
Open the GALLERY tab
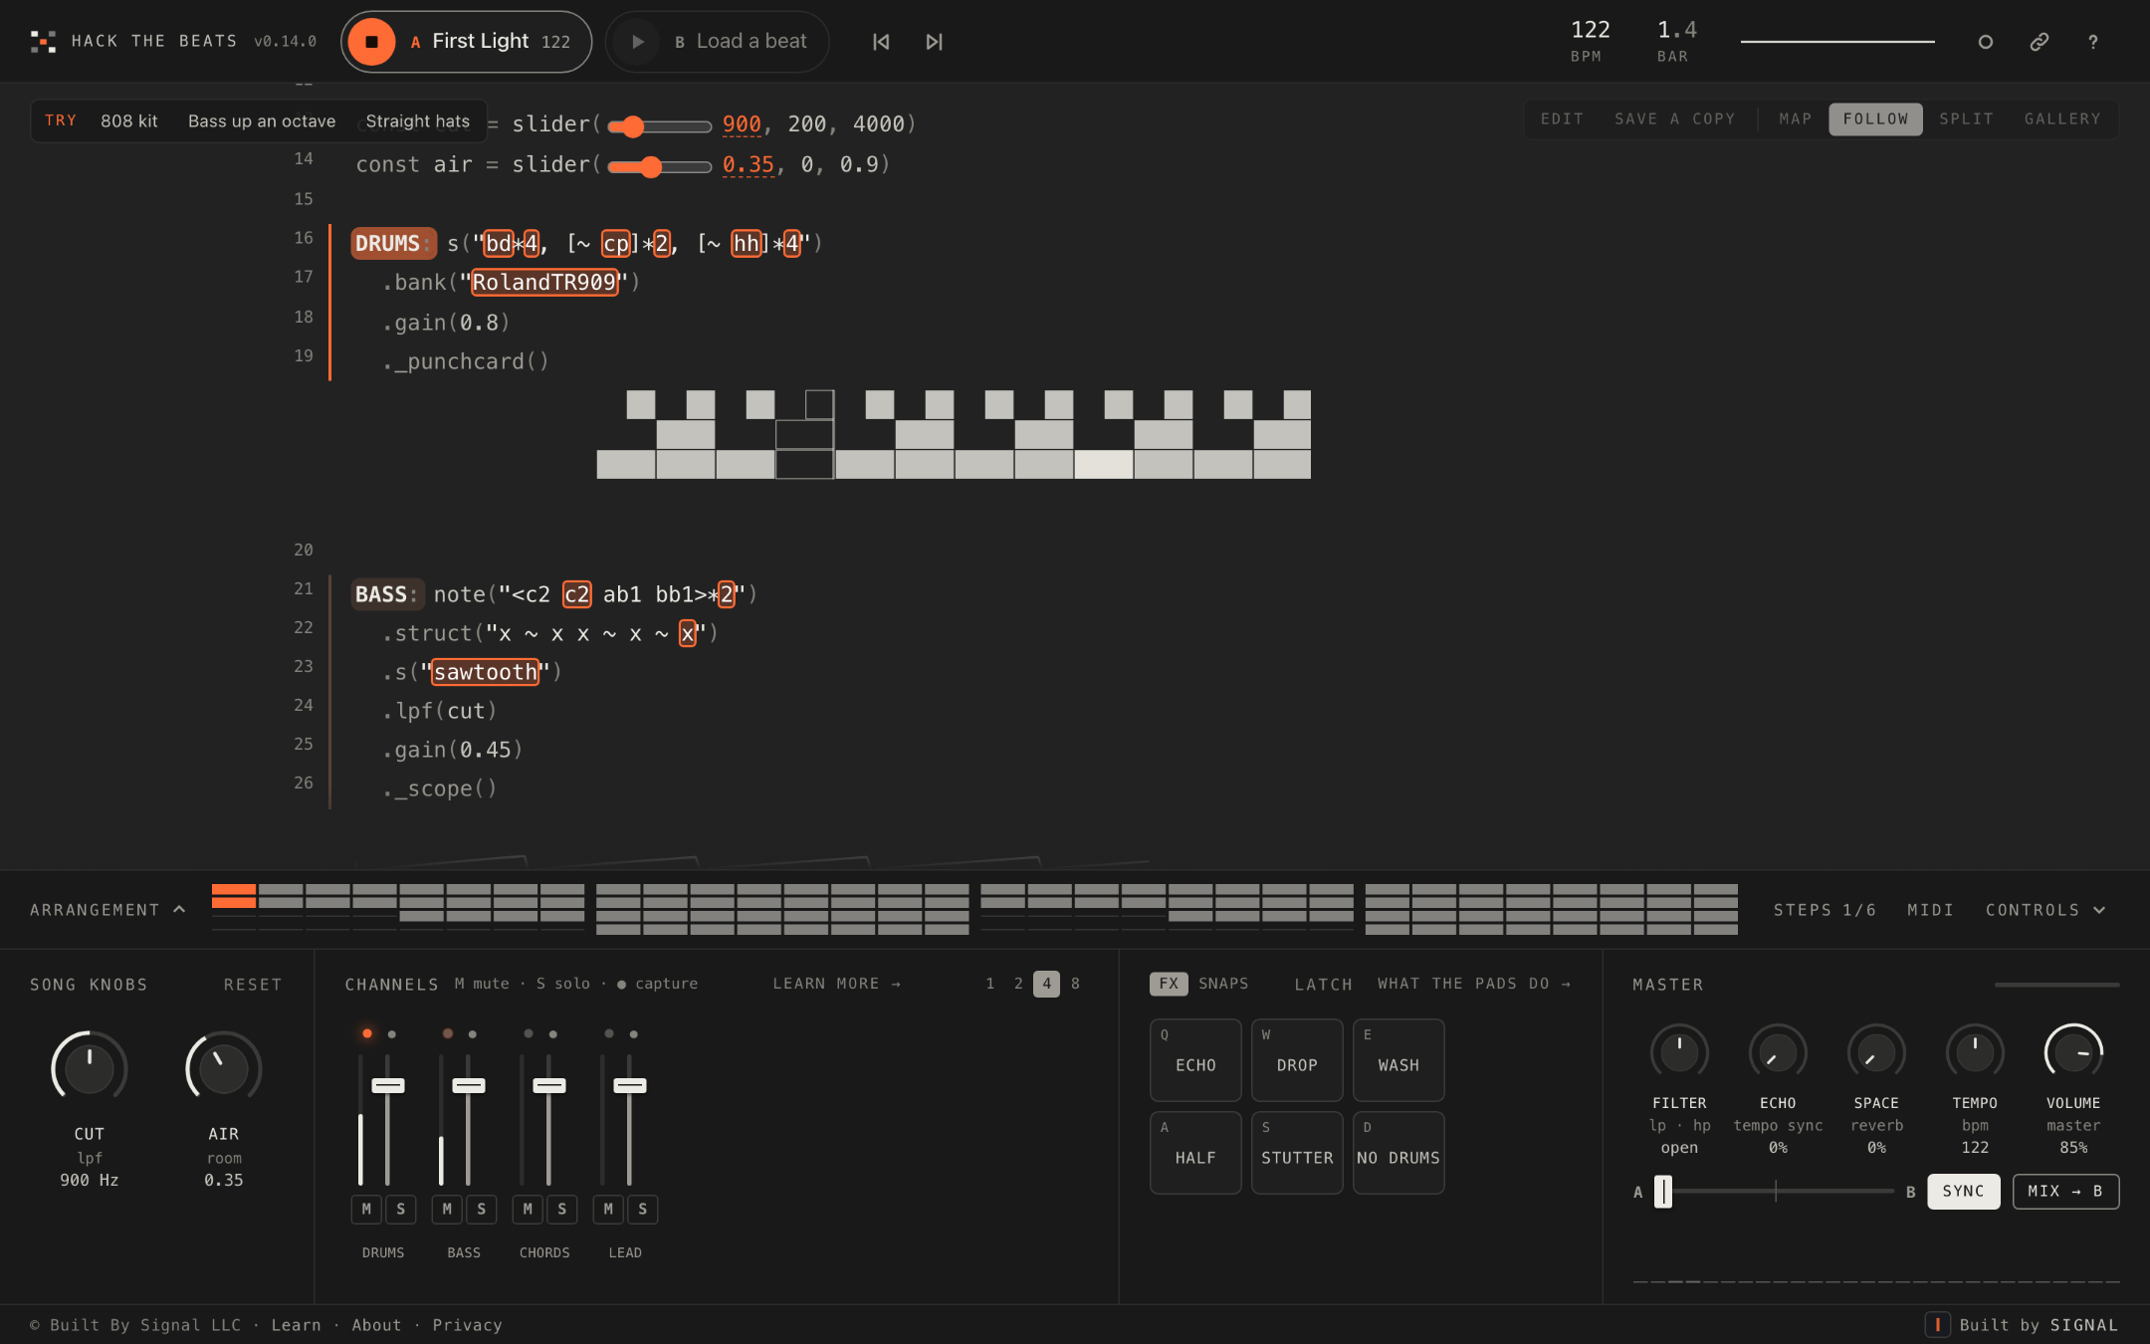(2062, 118)
